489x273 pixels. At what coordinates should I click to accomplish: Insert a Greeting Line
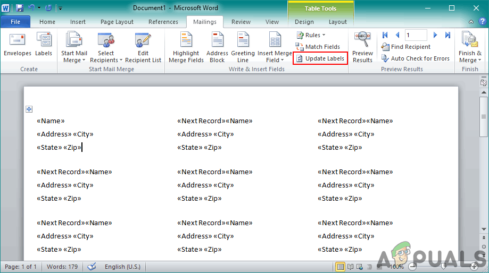(x=243, y=47)
